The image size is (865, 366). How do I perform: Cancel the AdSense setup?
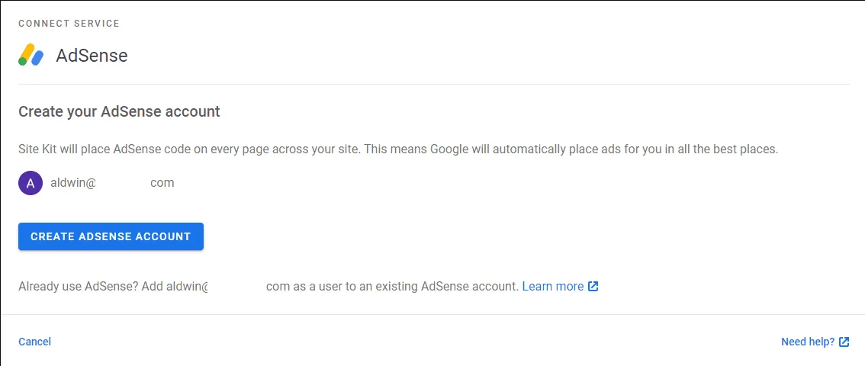click(35, 342)
